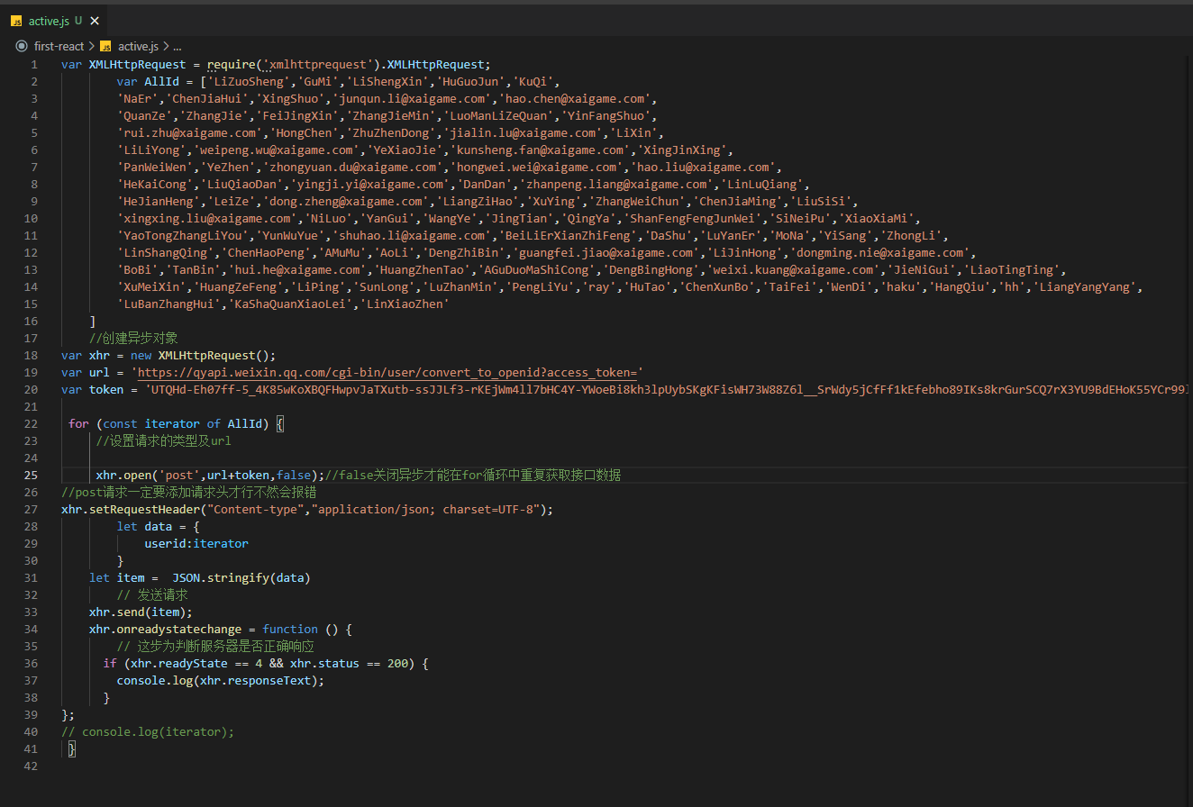The height and width of the screenshot is (807, 1193).
Task: Click the 'require' keyword on line 1
Action: 231,64
